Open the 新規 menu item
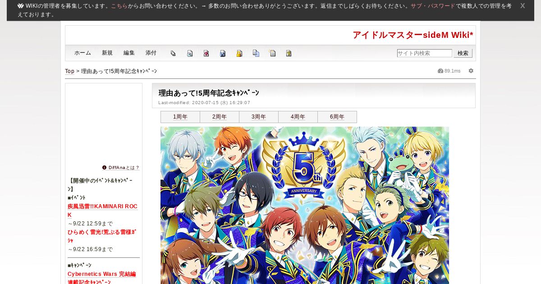This screenshot has width=541, height=284. click(107, 53)
